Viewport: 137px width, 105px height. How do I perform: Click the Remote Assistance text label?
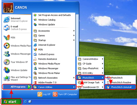click(48, 59)
